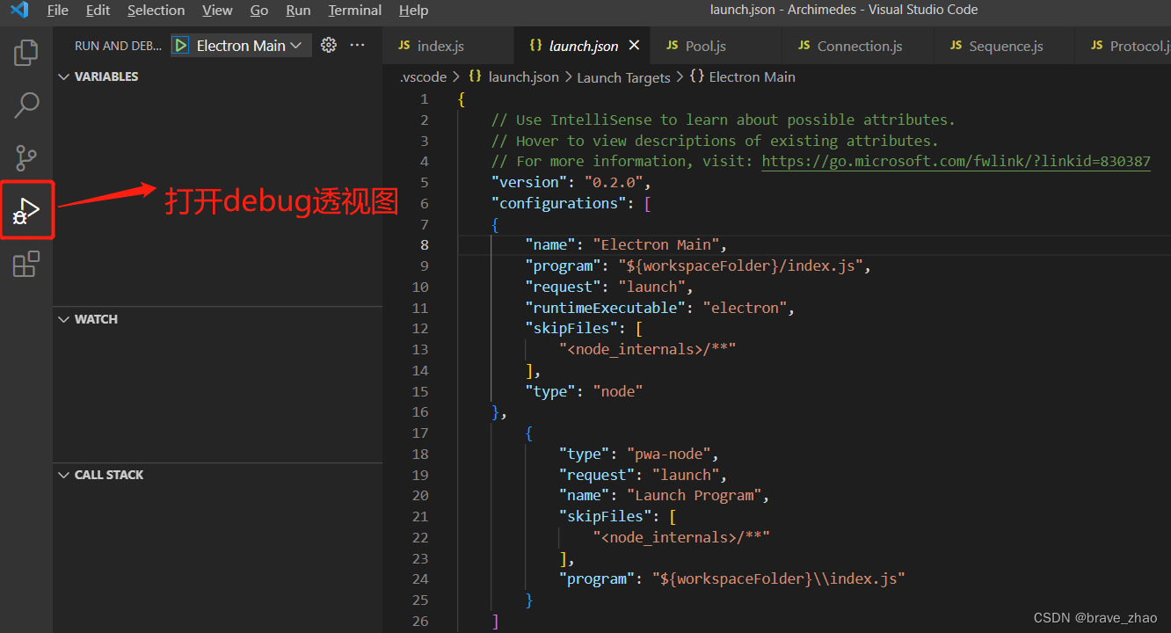The image size is (1171, 633).
Task: Open launch.json via the gear icon
Action: click(x=329, y=45)
